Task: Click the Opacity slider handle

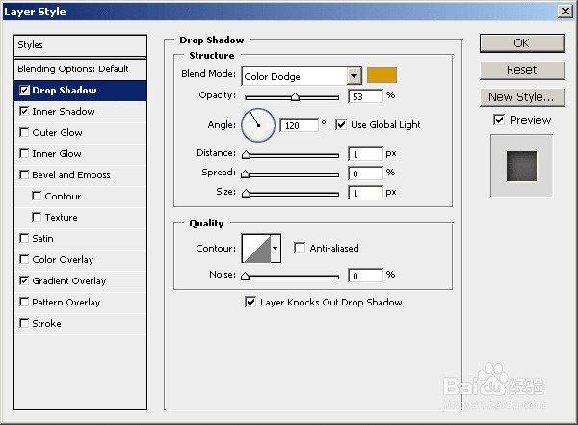Action: coord(295,97)
